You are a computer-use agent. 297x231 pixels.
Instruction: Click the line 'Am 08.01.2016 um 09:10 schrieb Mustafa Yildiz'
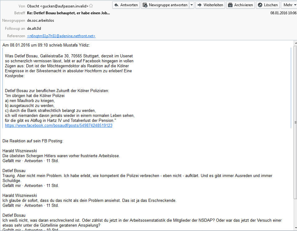46,45
